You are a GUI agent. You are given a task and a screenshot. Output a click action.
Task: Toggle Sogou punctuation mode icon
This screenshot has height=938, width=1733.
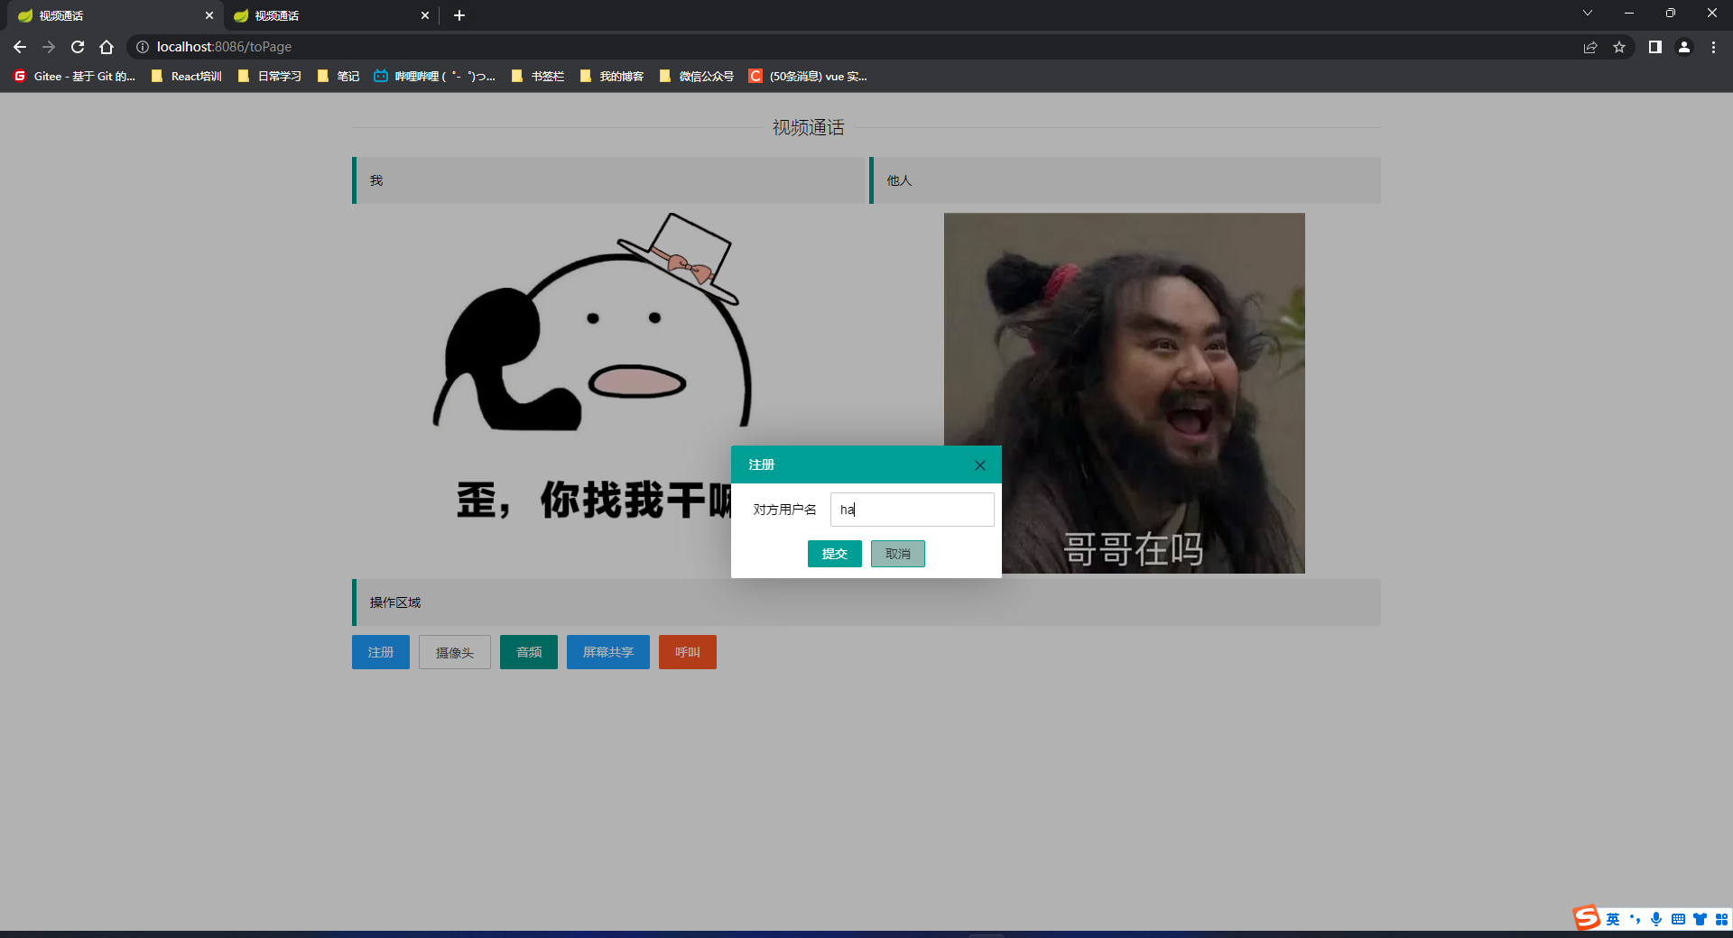[x=1635, y=919]
